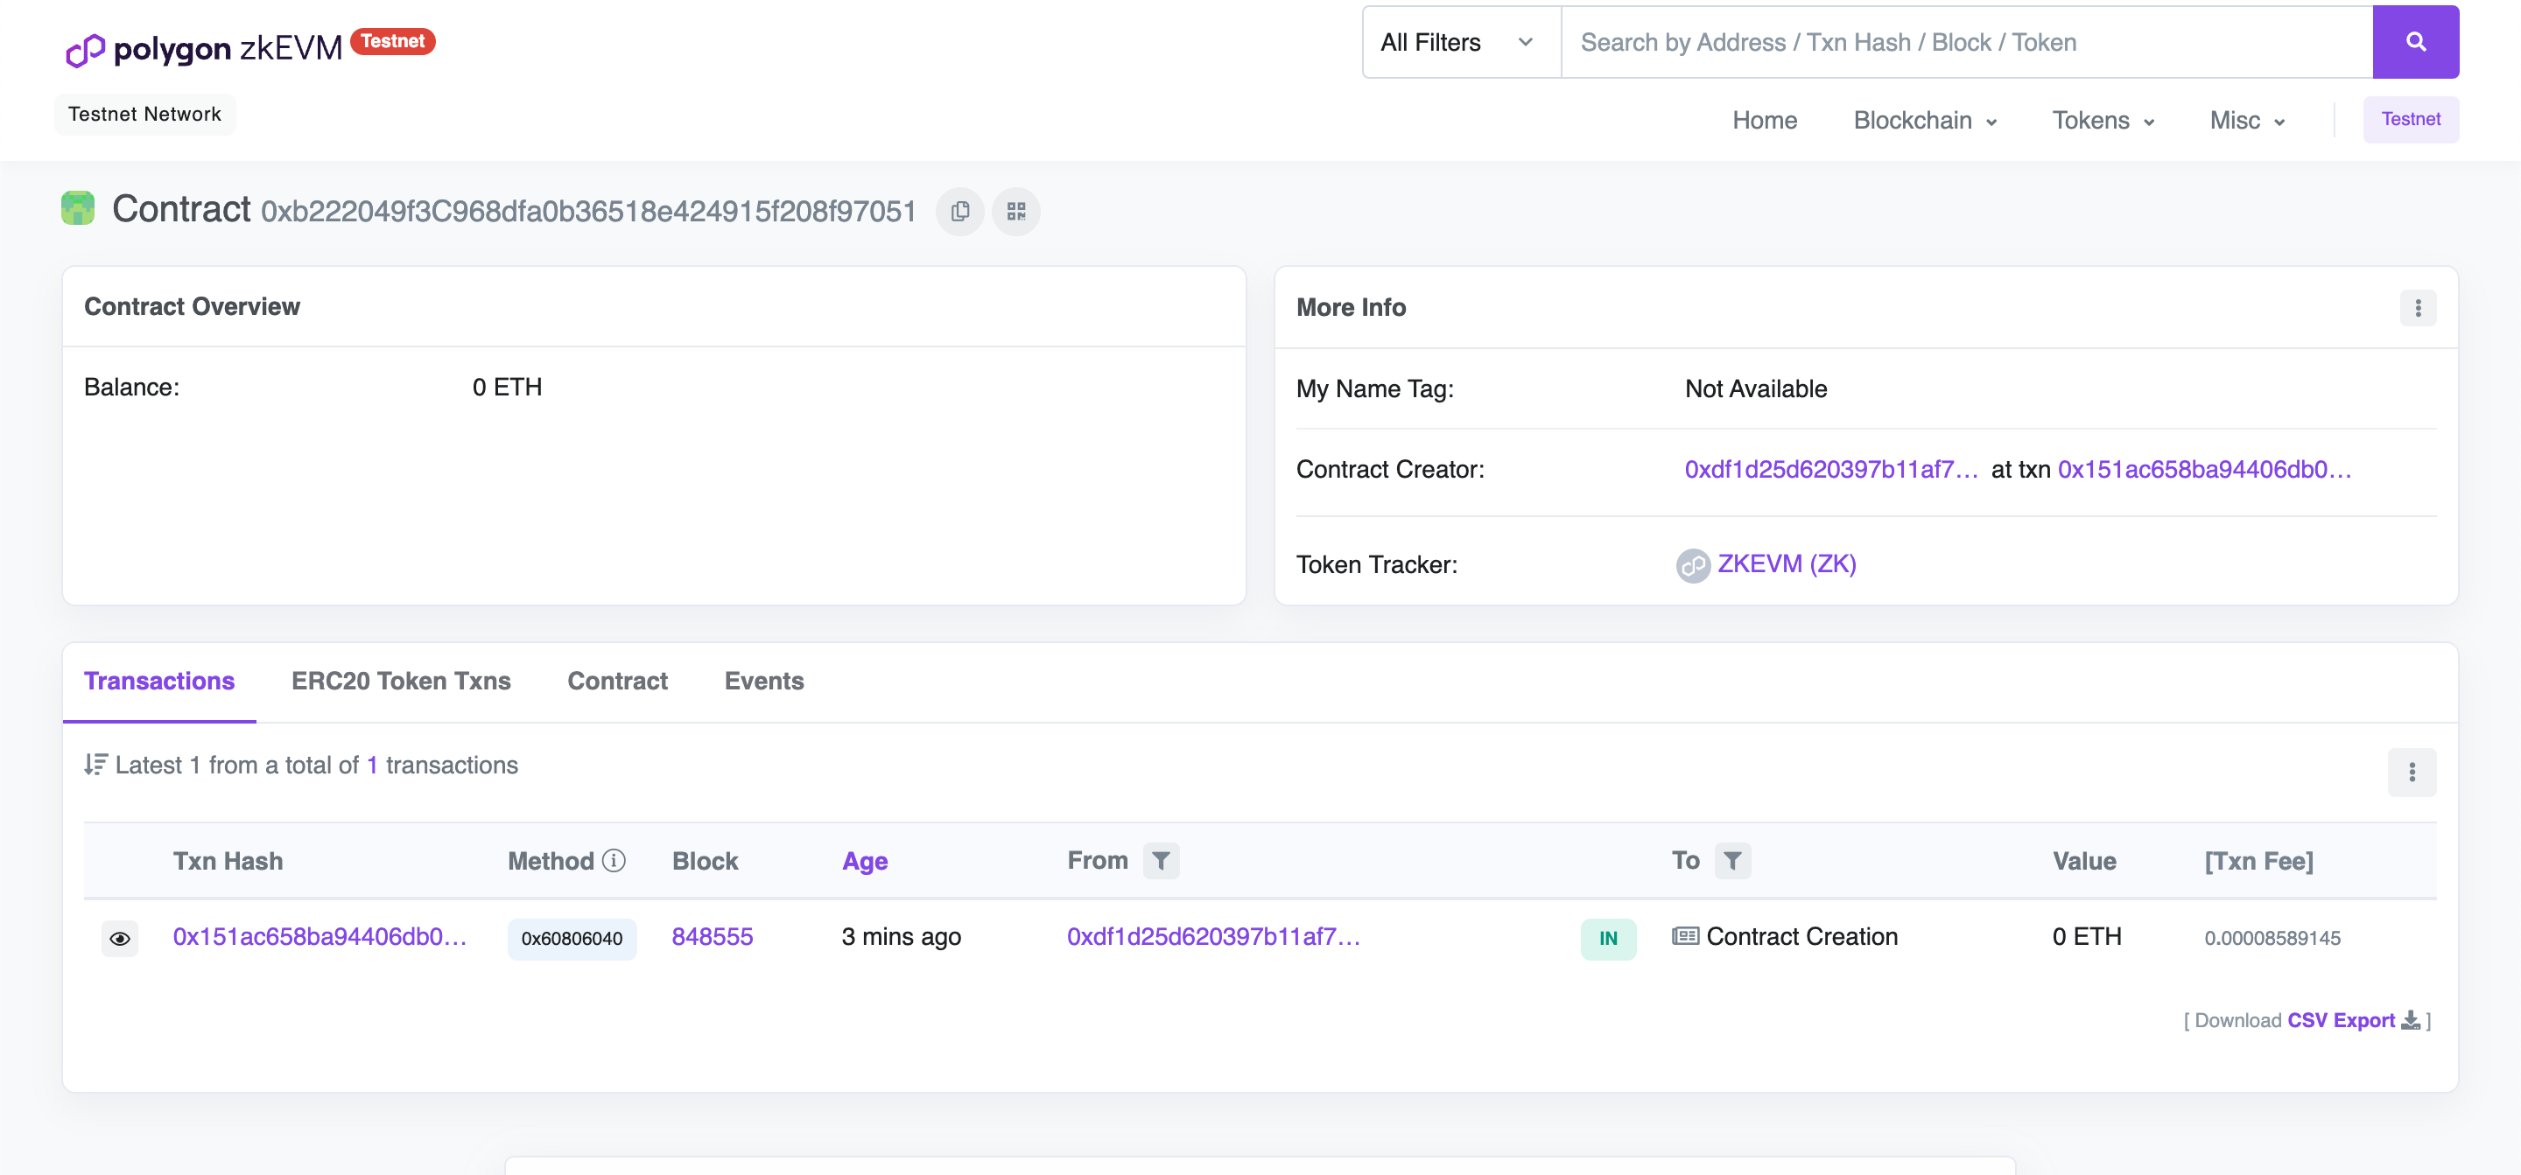Open the transactions table three-dot options menu

pyautogui.click(x=2411, y=772)
